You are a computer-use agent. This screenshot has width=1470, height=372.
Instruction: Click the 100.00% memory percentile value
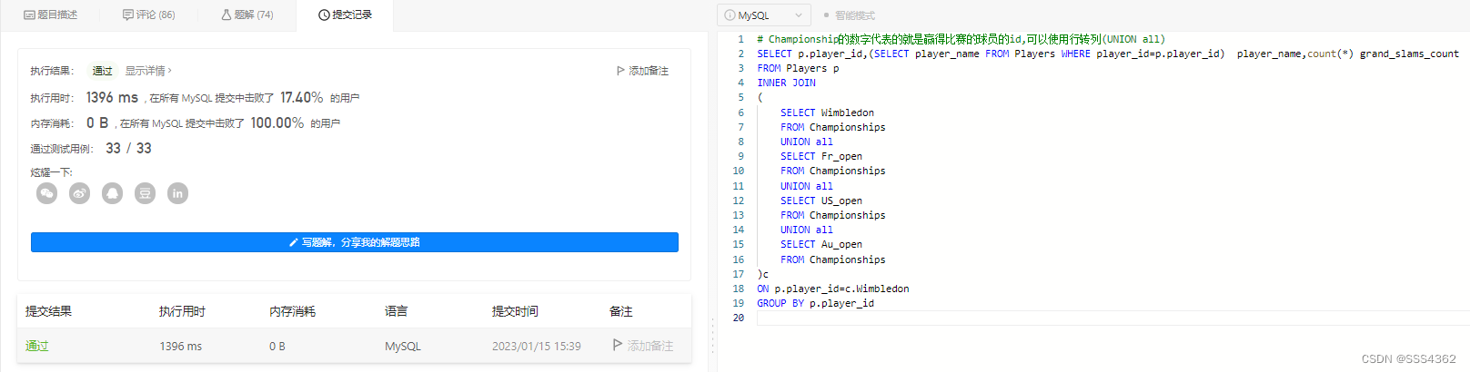(x=277, y=122)
